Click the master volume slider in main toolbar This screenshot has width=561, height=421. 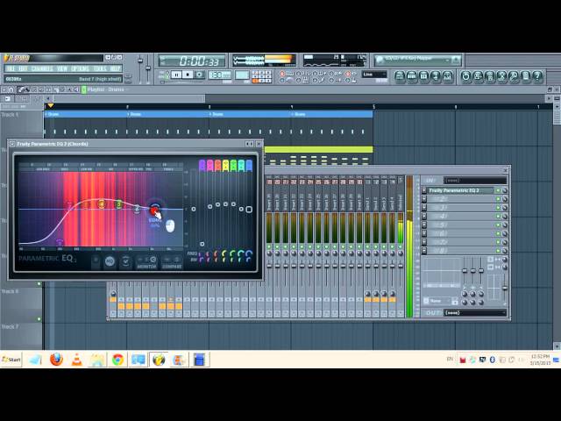(140, 61)
